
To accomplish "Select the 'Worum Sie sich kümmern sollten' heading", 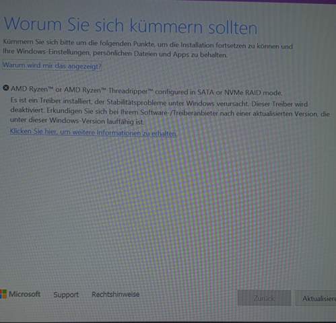I will pyautogui.click(x=131, y=26).
